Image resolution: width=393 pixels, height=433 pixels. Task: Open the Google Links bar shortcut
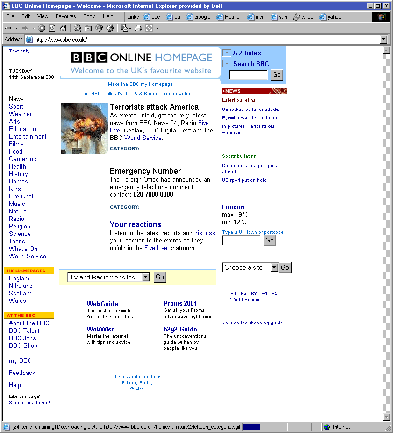point(198,17)
